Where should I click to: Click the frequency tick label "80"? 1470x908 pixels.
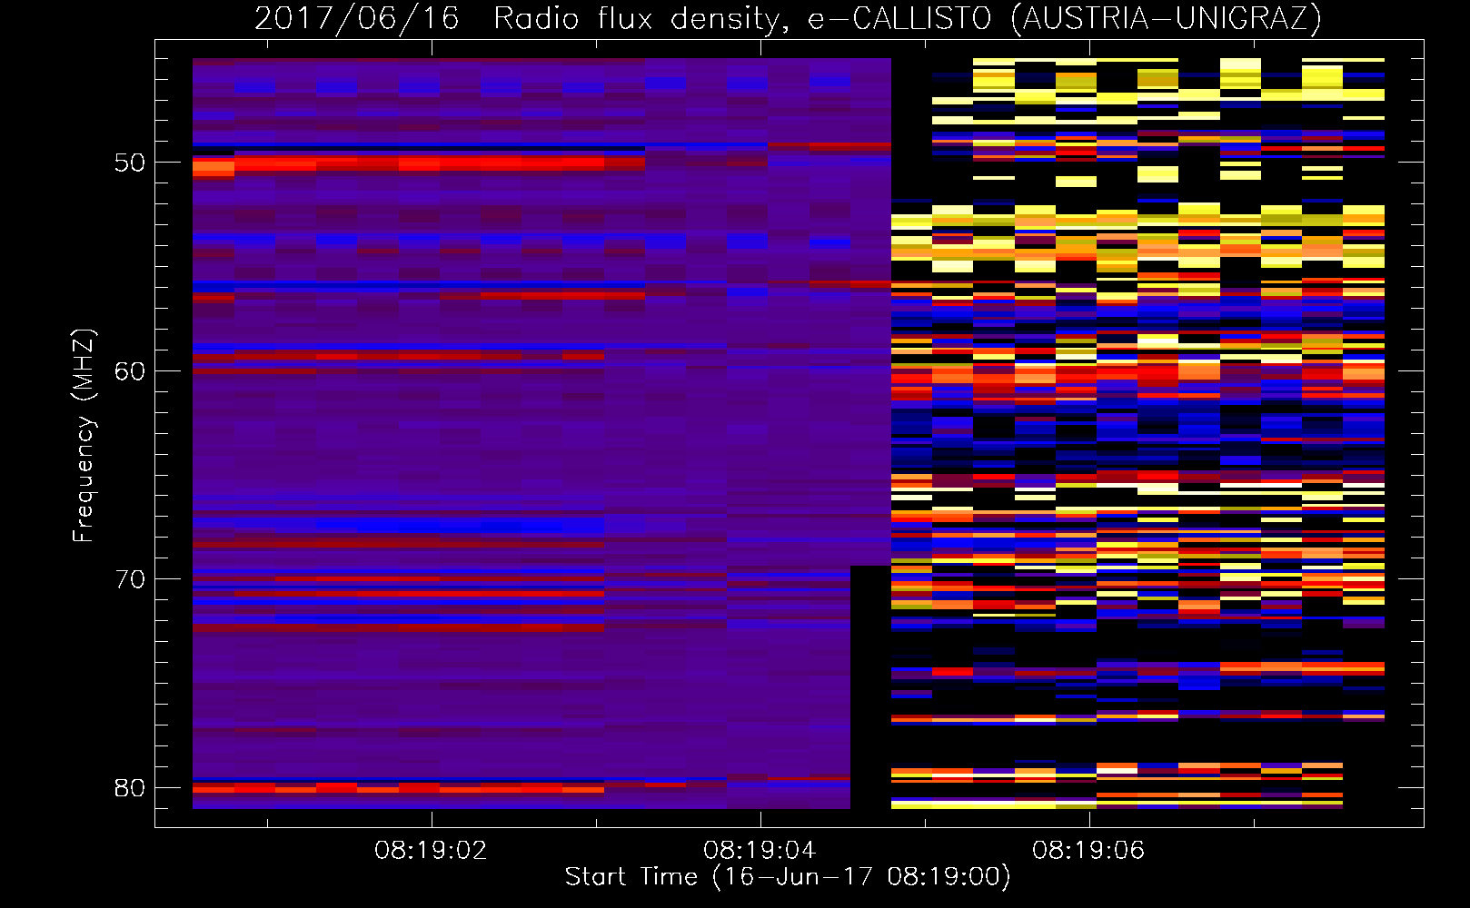point(130,787)
